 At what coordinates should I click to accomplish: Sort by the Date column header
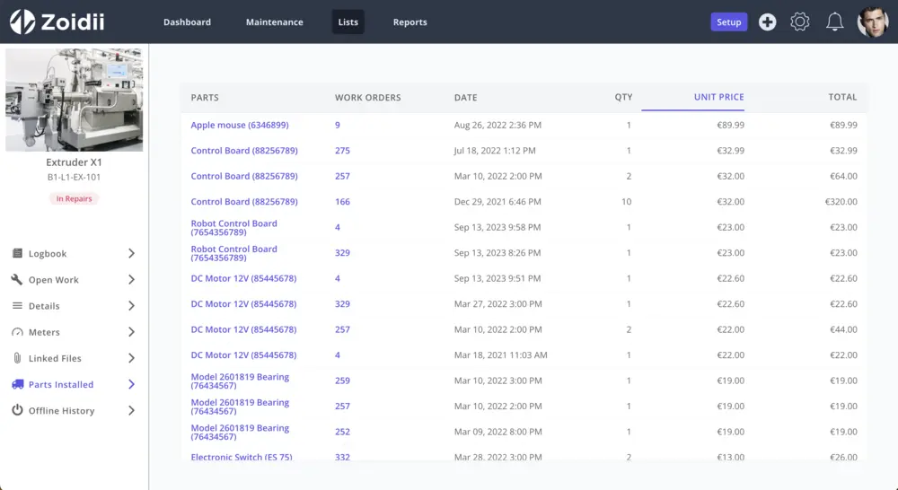(x=465, y=97)
